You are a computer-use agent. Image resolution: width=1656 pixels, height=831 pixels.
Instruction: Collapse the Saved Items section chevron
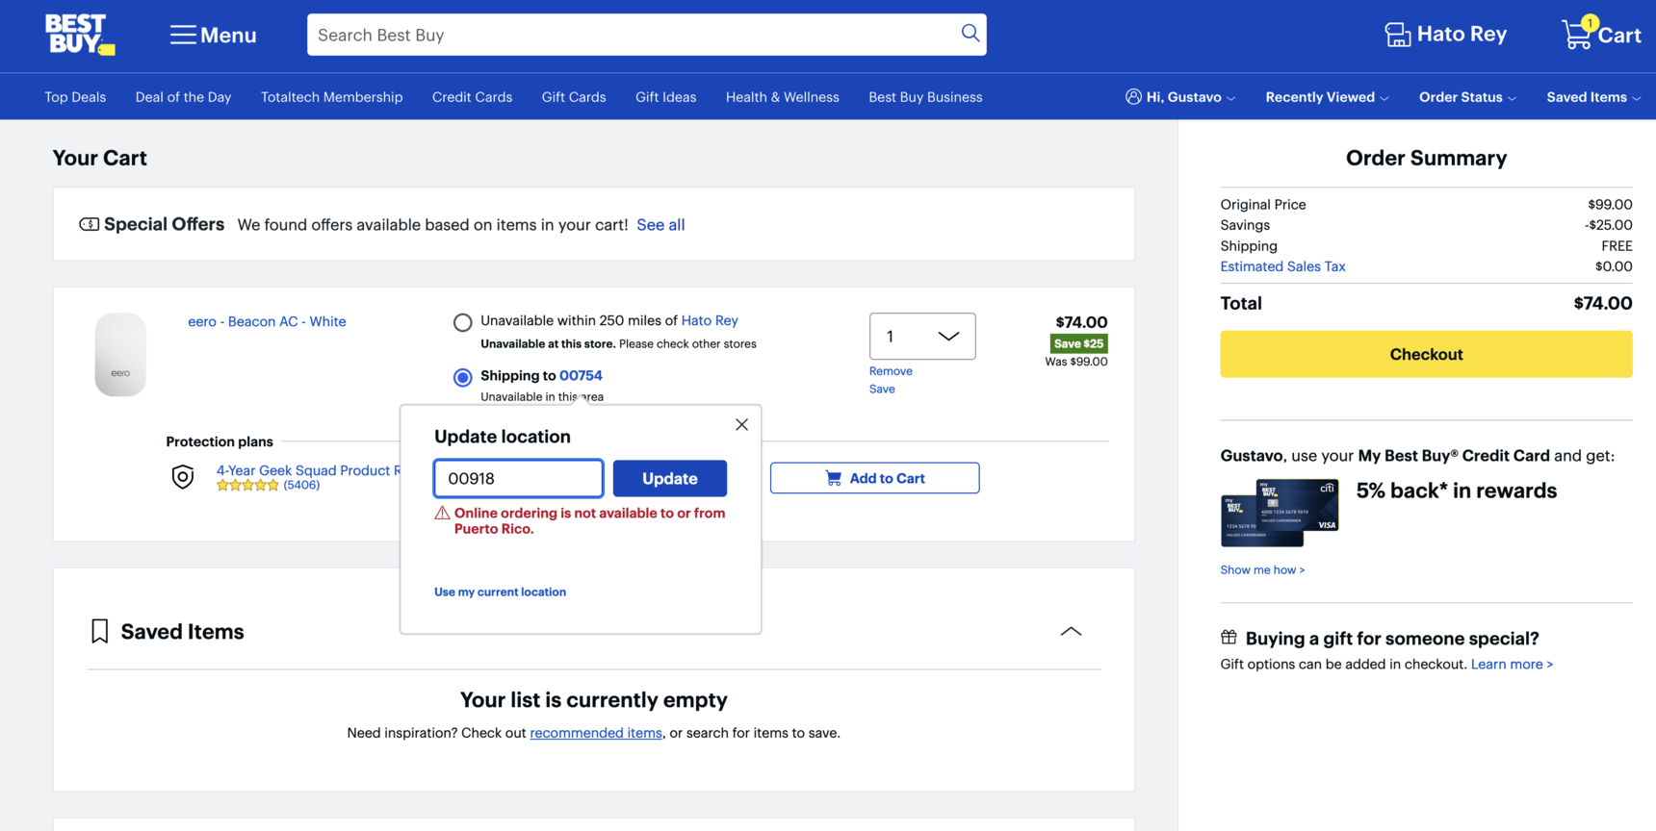(x=1071, y=631)
